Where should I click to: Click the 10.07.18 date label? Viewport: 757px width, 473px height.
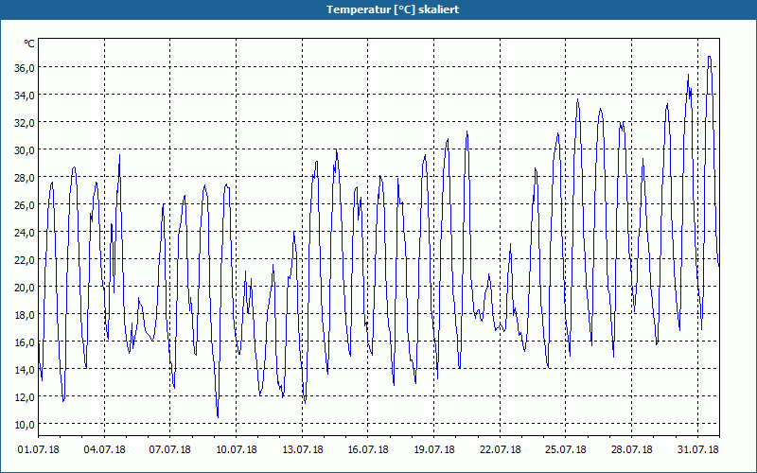pos(236,450)
